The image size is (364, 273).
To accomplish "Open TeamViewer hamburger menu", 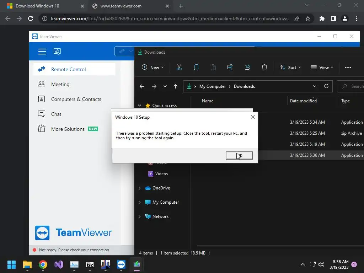I will (x=42, y=51).
